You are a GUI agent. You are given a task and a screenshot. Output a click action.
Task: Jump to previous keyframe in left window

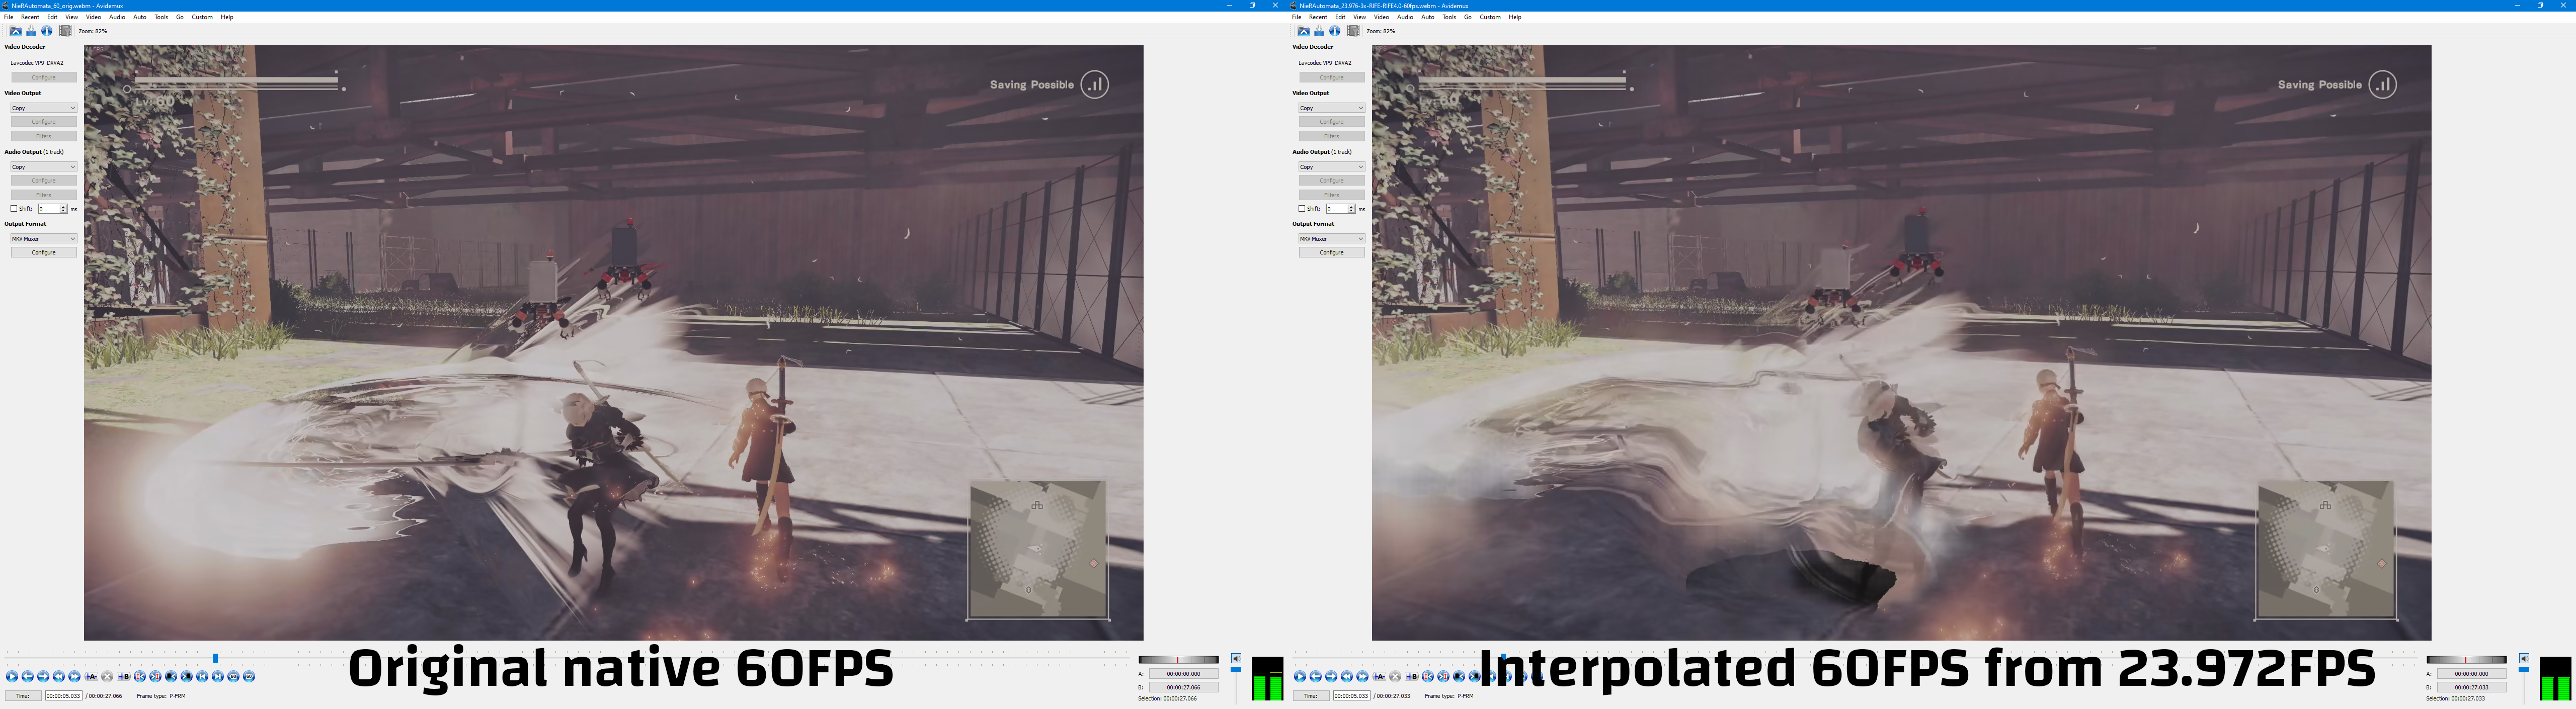(59, 676)
